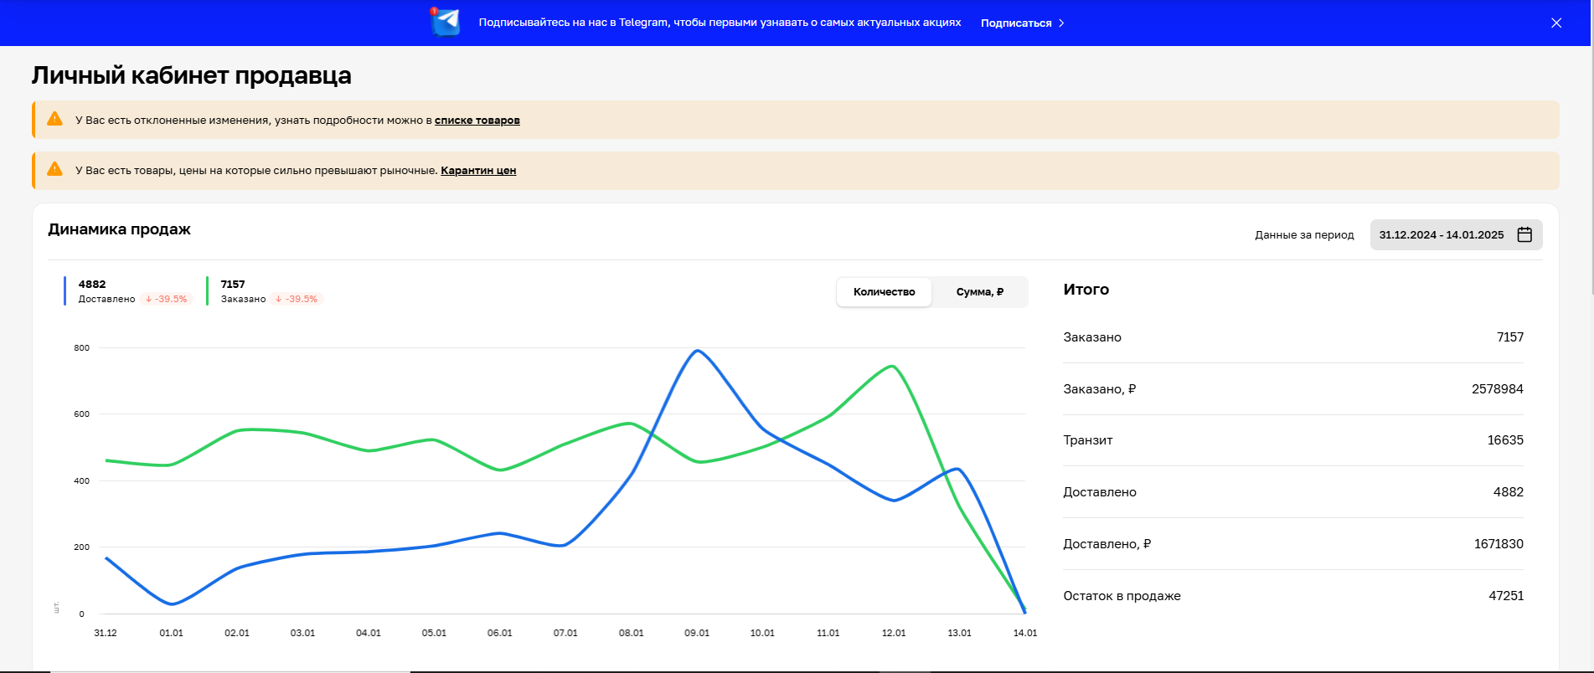Switch chart to Количество

[884, 292]
